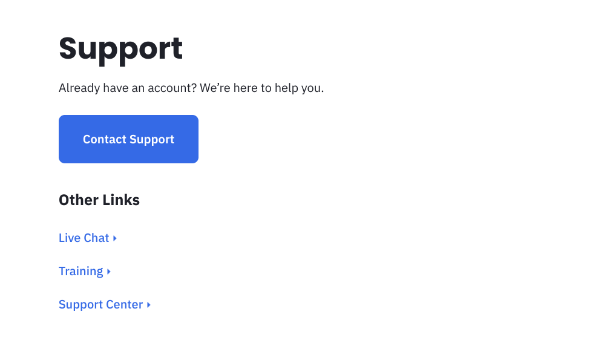Click the word 'Live' in Live Chat link
The image size is (604, 346).
click(x=70, y=238)
